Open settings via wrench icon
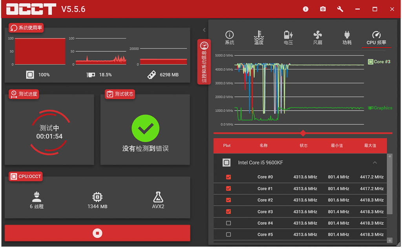Viewport: 402px width, 251px height. (340, 9)
